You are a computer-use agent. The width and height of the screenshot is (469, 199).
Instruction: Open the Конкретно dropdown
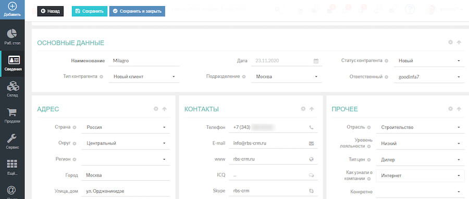click(419, 192)
